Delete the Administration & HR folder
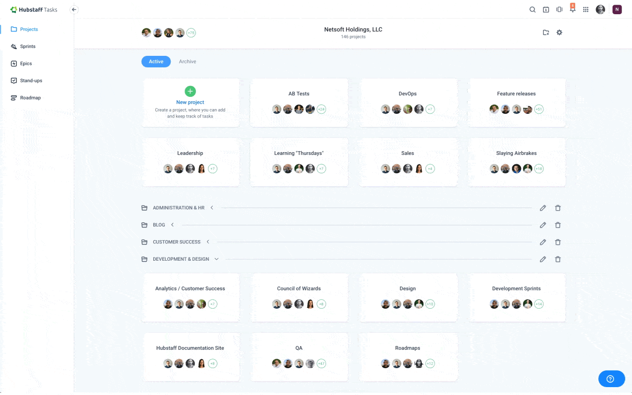Image resolution: width=632 pixels, height=395 pixels. (558, 208)
